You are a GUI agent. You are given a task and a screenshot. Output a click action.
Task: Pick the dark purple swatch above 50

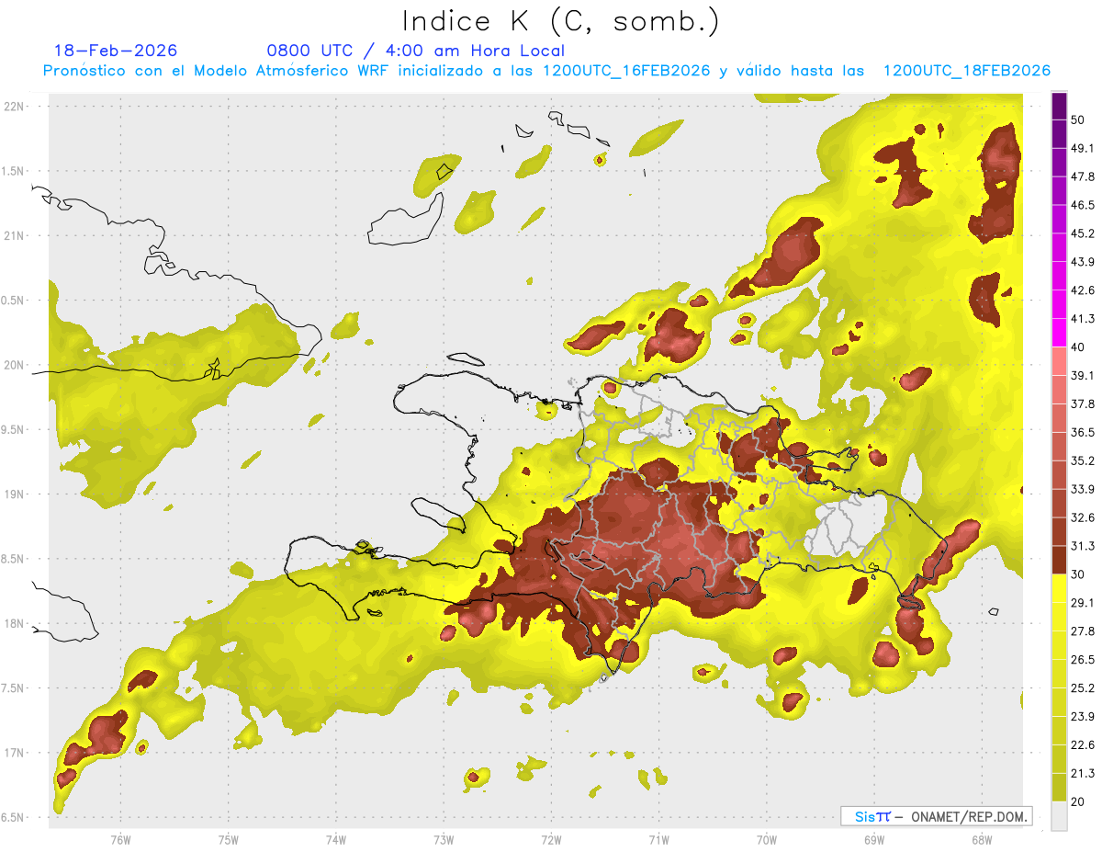tap(1059, 106)
